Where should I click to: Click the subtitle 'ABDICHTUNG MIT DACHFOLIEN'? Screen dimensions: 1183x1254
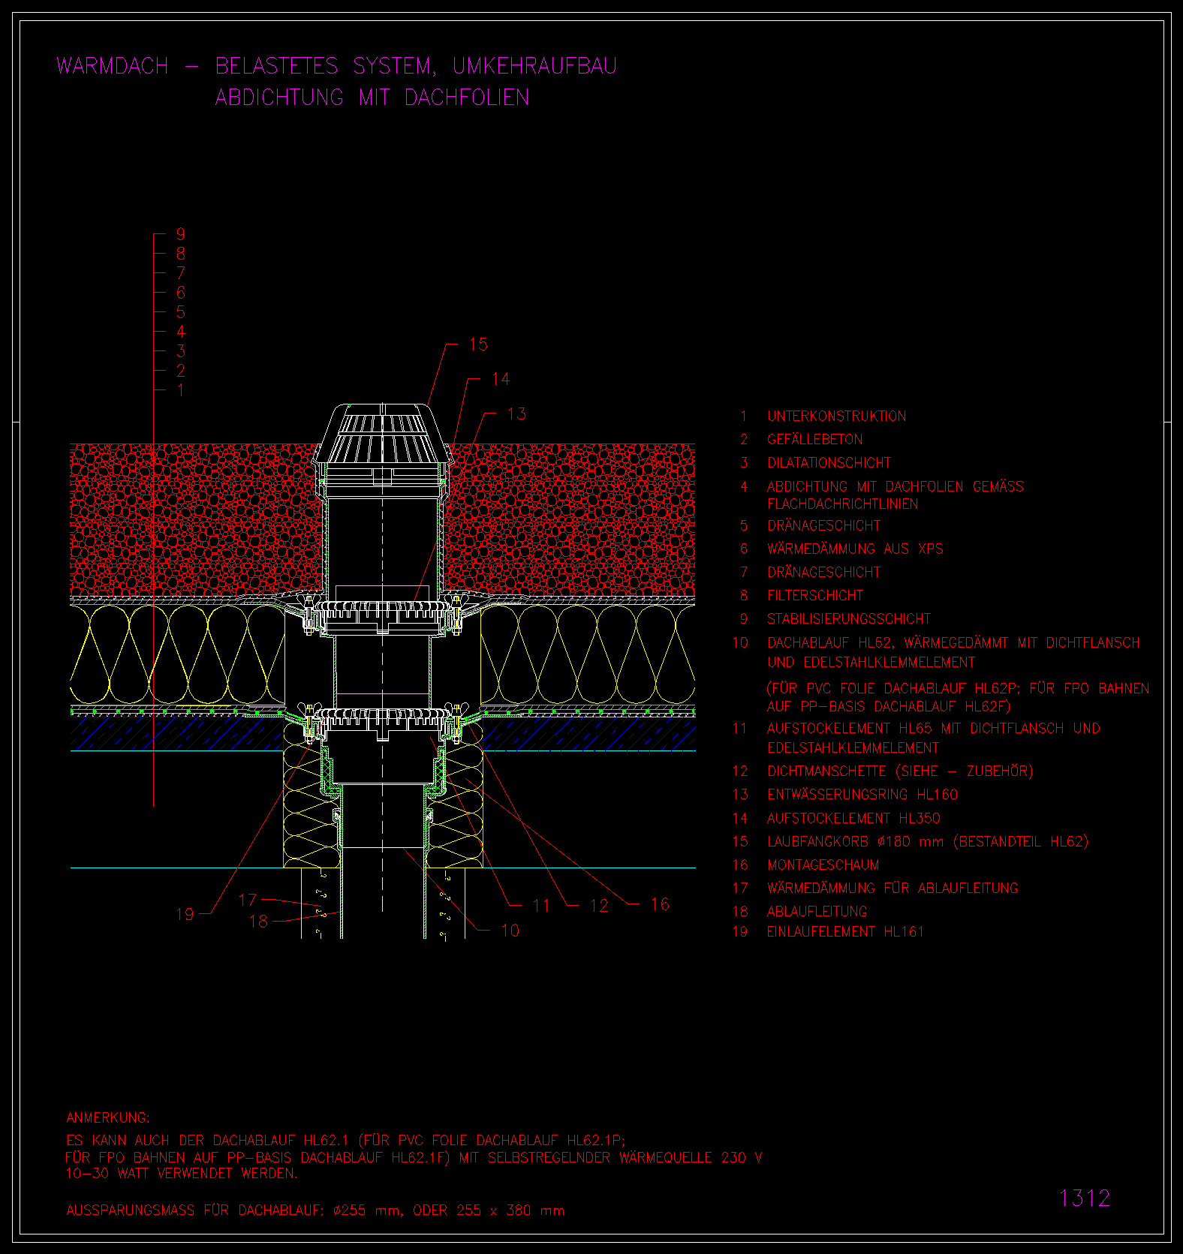372,98
